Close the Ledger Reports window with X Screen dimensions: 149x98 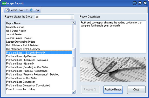145,3
